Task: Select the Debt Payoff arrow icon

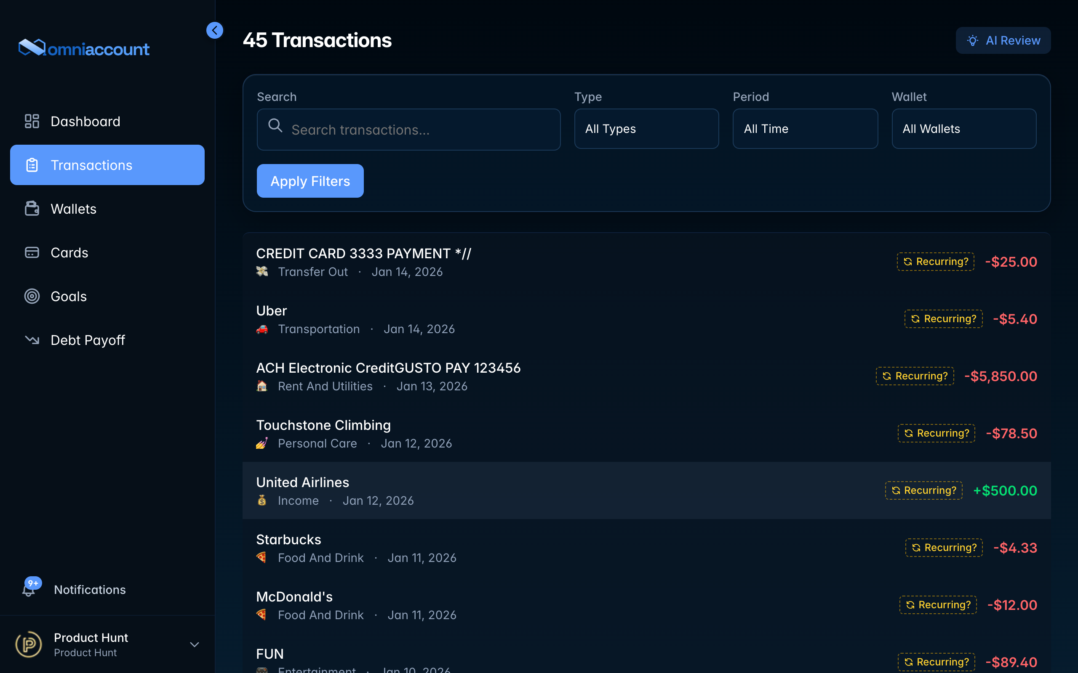Action: click(x=32, y=339)
